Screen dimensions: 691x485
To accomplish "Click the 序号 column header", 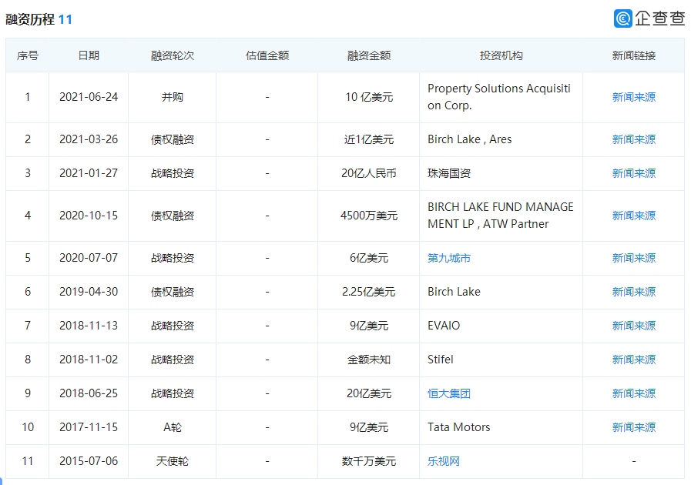I will [x=27, y=55].
